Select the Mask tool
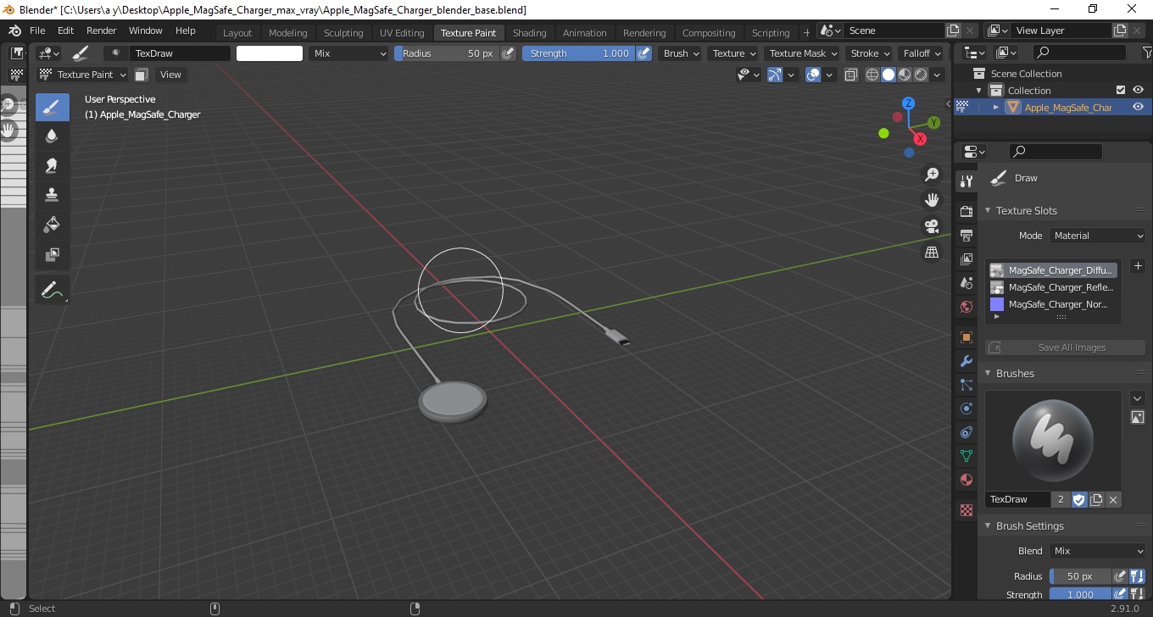The image size is (1153, 617). coord(52,254)
